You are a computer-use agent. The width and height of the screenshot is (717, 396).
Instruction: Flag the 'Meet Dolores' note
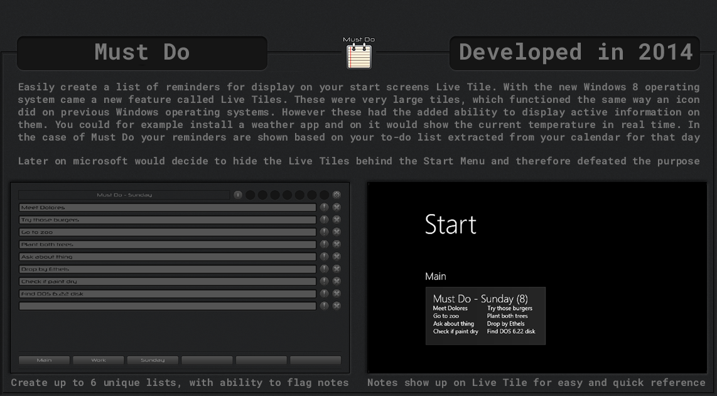324,207
